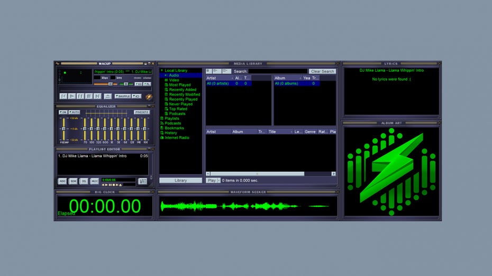The width and height of the screenshot is (492, 276).
Task: Click the ADD button in Playlist Editor
Action: [x=62, y=181]
